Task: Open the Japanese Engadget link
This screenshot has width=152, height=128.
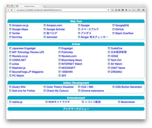Action: (x=24, y=48)
